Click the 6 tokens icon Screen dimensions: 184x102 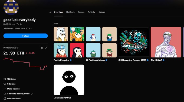5,84
